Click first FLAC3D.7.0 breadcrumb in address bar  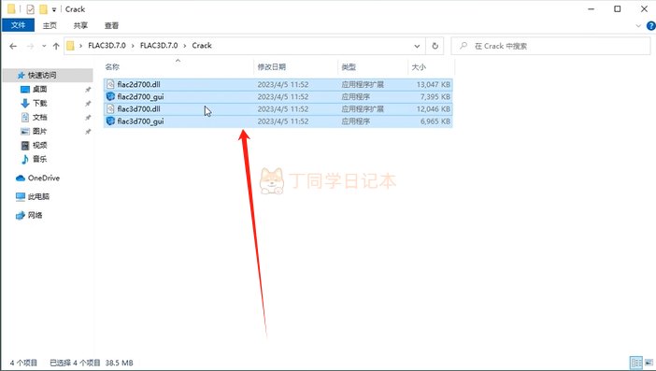[x=107, y=46]
